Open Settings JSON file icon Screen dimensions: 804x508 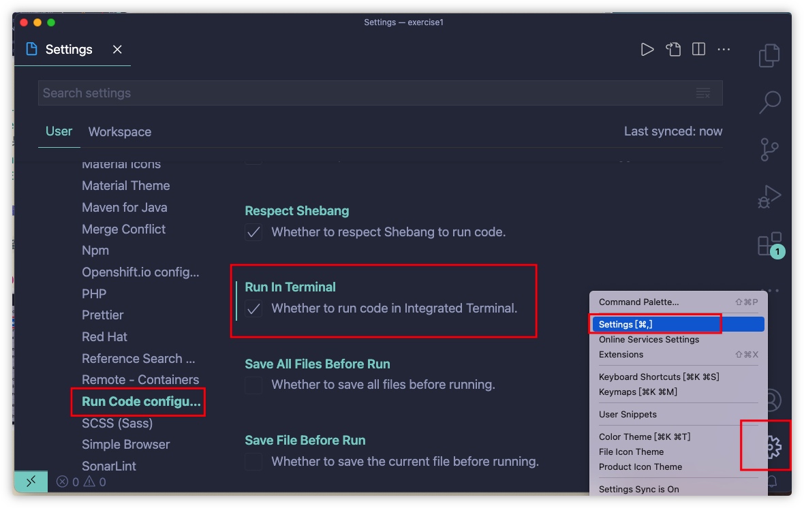[673, 50]
